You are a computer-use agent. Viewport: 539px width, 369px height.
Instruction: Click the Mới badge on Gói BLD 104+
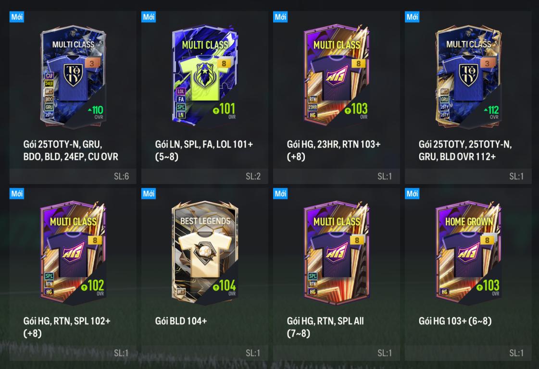[149, 194]
